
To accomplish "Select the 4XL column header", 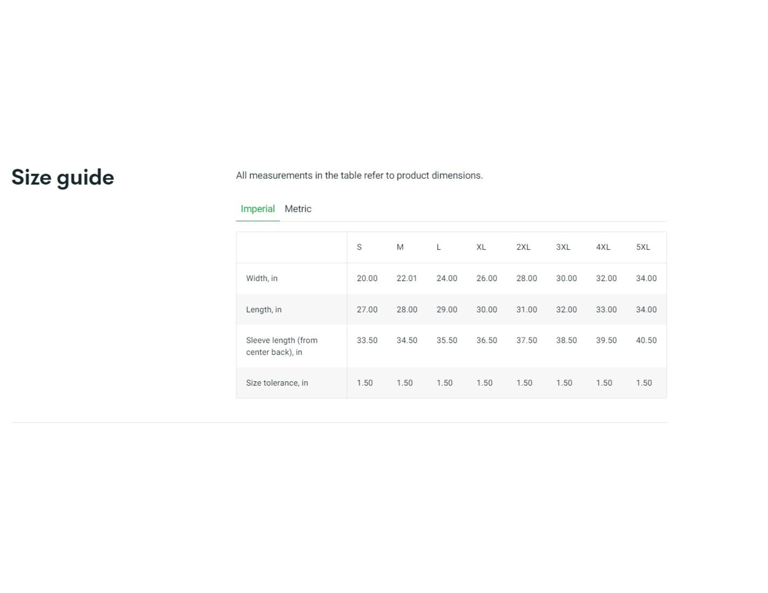I will (603, 247).
